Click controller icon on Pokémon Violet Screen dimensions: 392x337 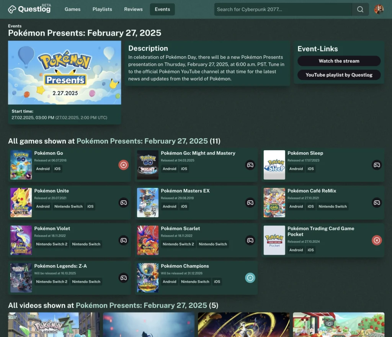pos(124,240)
